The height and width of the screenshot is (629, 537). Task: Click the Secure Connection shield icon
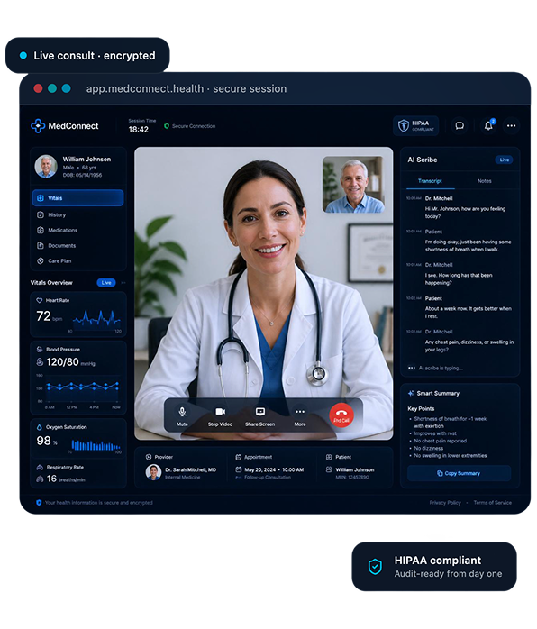pos(167,126)
